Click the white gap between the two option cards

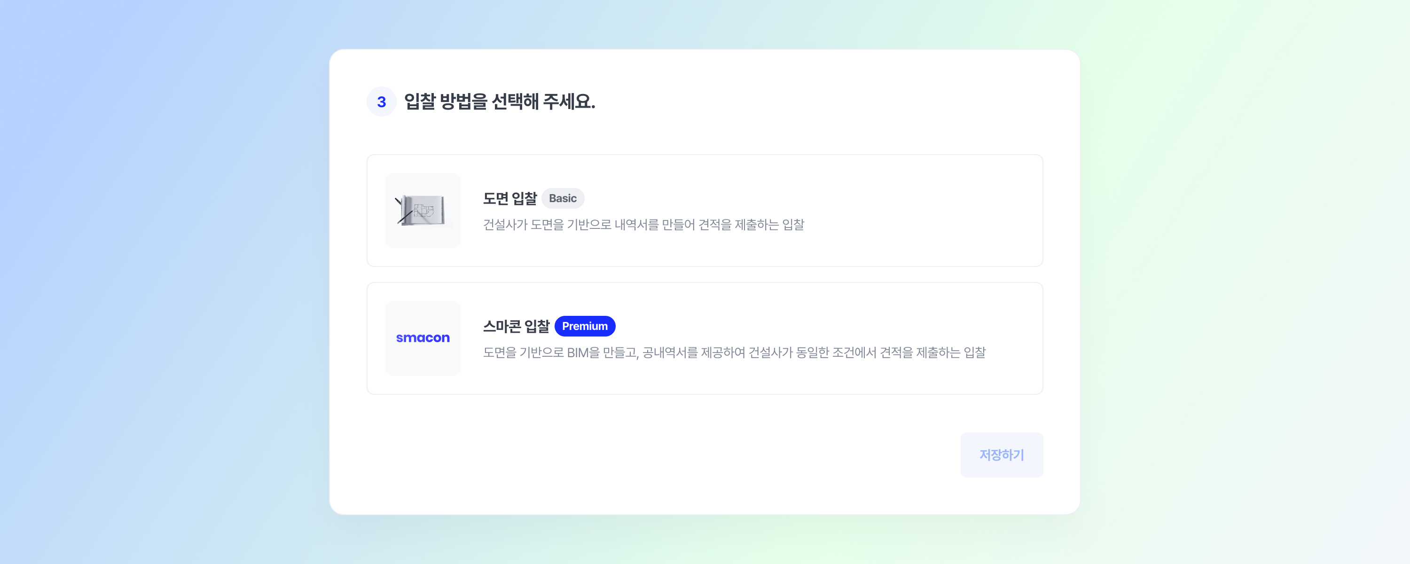click(x=705, y=275)
